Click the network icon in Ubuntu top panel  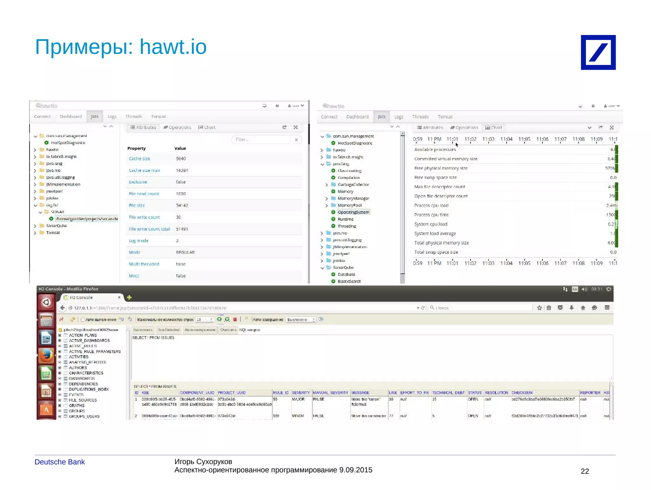point(565,289)
